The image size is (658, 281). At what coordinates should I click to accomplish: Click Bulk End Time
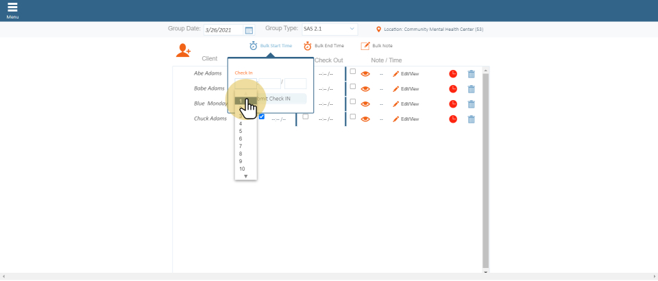[x=324, y=46]
